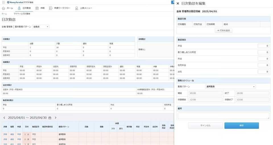Click the 休暇 calendar icon in navigation
The width and height of the screenshot is (273, 145).
tap(37, 8)
